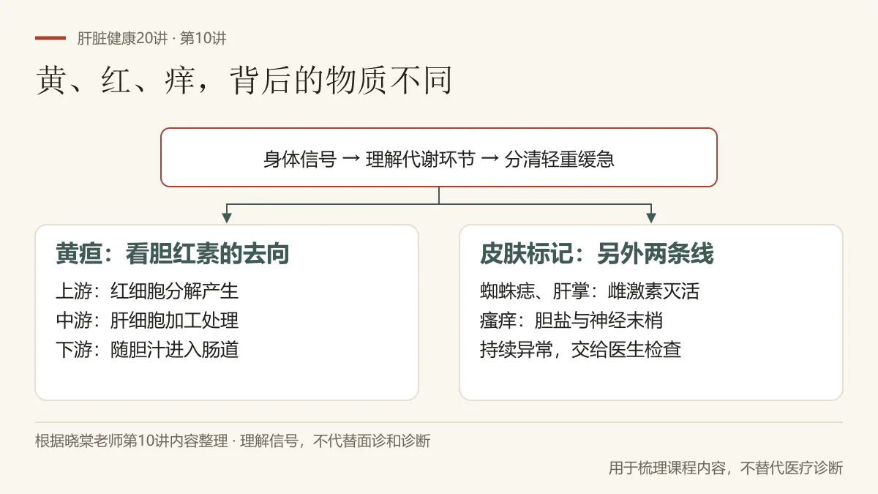
Task: Click the line "下游：随胆汁进入肠道"
Action: click(x=147, y=350)
